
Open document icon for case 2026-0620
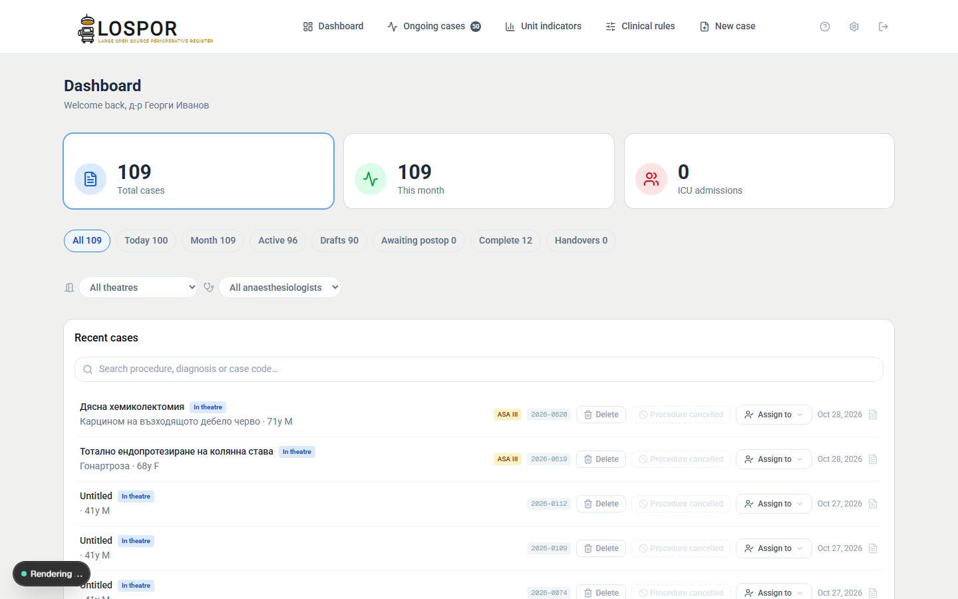(x=873, y=415)
